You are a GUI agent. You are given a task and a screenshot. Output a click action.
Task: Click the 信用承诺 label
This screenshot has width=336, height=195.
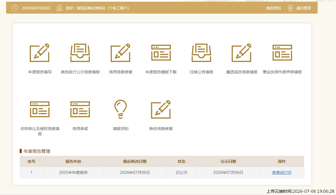(80, 129)
